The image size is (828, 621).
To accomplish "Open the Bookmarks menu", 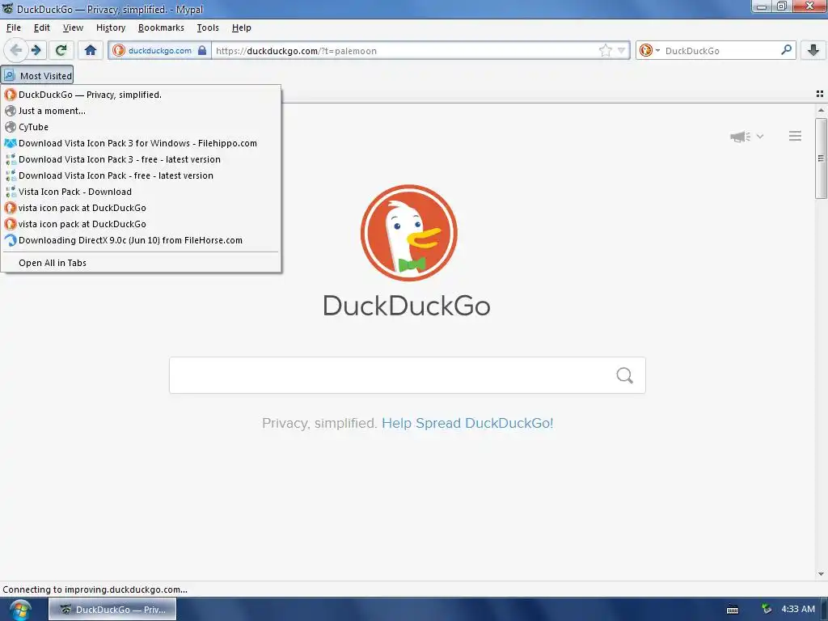I will tap(161, 27).
